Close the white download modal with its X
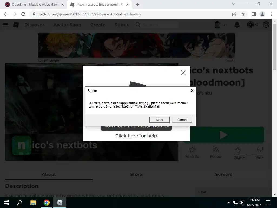Viewport: 277px width, 208px height. pos(183,73)
